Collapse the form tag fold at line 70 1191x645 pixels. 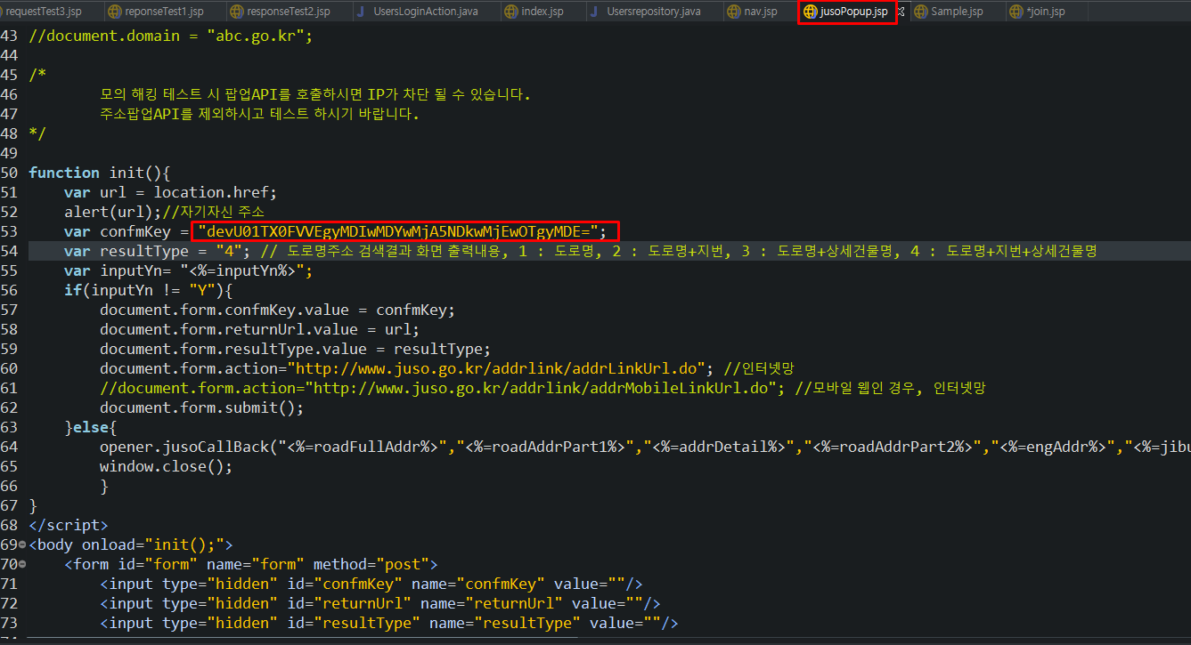pos(22,564)
